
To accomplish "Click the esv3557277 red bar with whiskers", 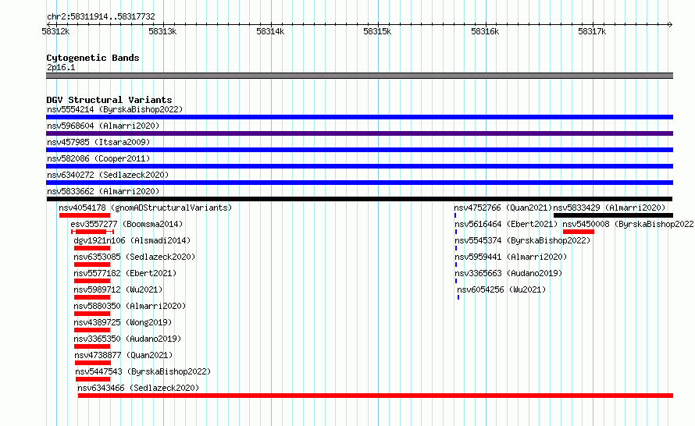I will pyautogui.click(x=93, y=232).
